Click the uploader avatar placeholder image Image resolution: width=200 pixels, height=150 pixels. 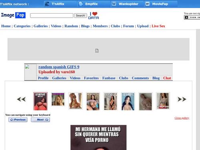click(27, 67)
